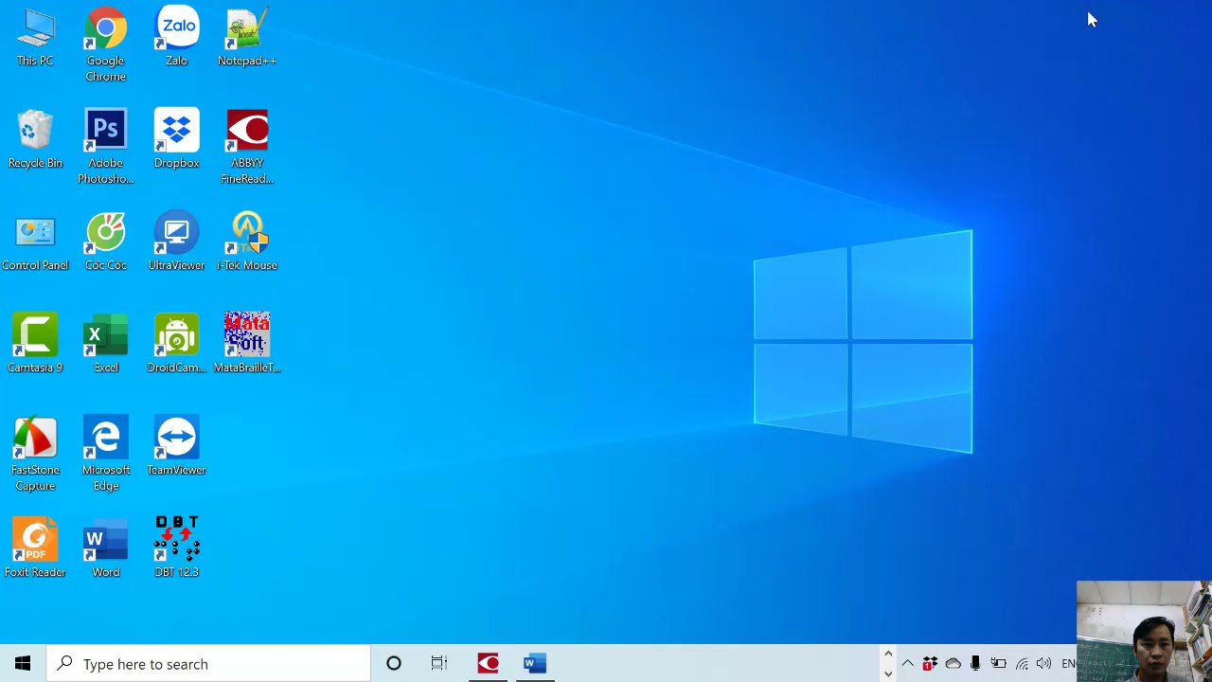Click taskbar toolbar scroll up arrow
This screenshot has height=682, width=1212.
[887, 655]
